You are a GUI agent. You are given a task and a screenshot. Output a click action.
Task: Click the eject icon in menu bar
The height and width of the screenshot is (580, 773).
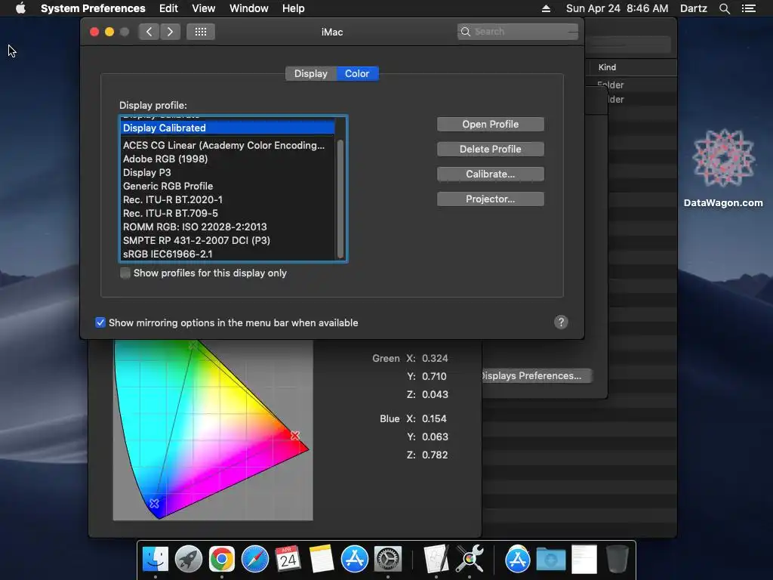[546, 8]
